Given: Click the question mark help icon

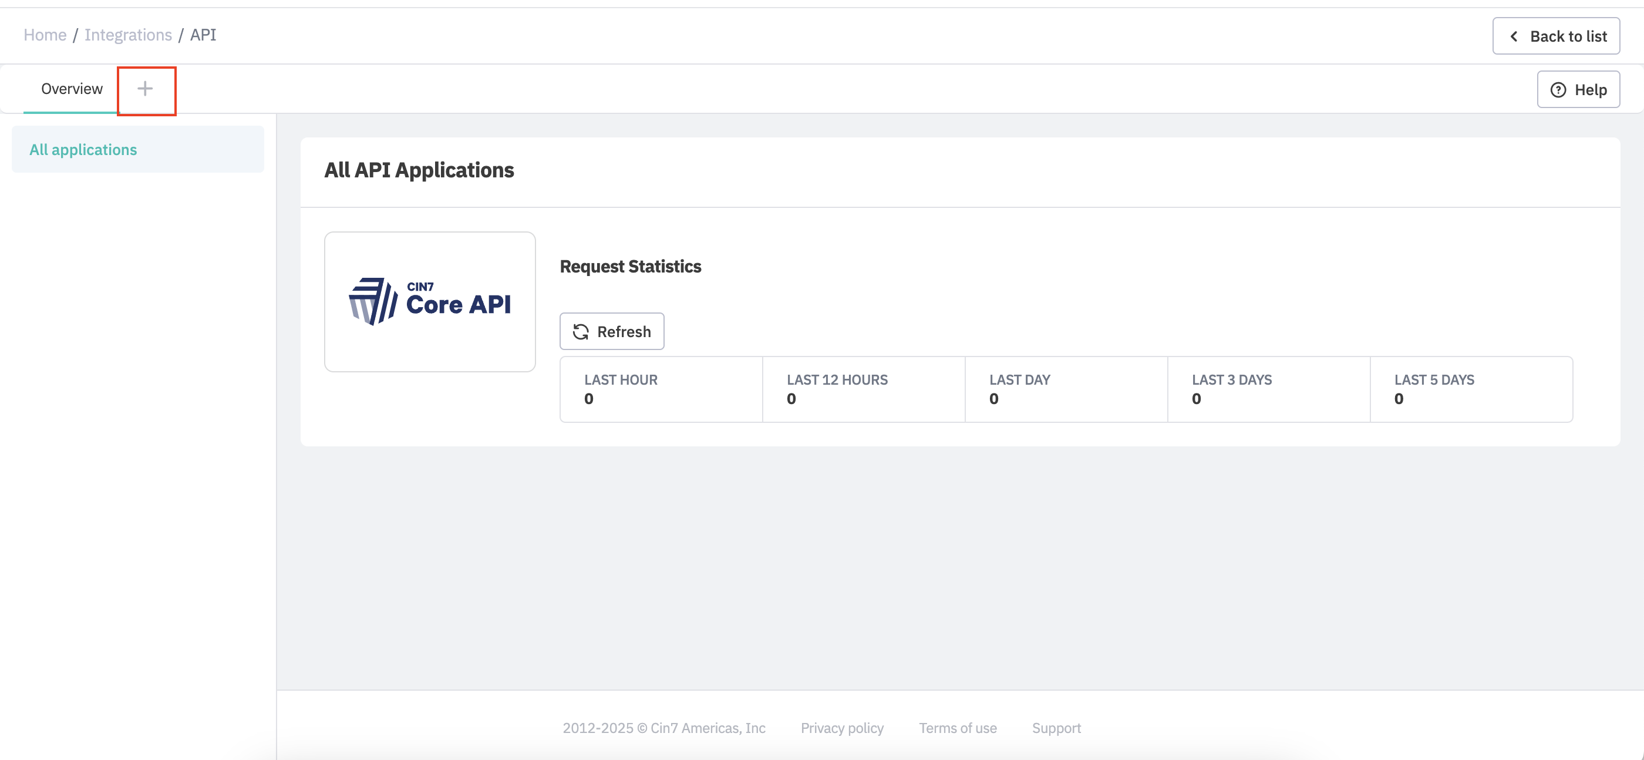Looking at the screenshot, I should (x=1558, y=90).
